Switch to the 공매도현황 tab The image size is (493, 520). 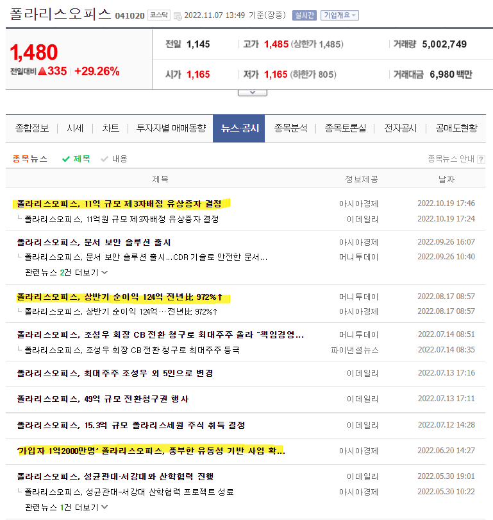coord(456,128)
